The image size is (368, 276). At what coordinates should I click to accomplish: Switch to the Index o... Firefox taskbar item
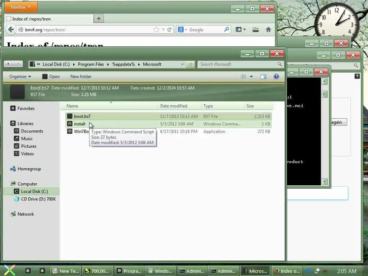[x=287, y=271]
